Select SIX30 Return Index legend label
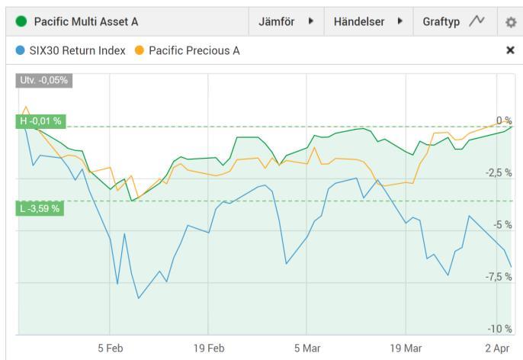 click(x=78, y=50)
